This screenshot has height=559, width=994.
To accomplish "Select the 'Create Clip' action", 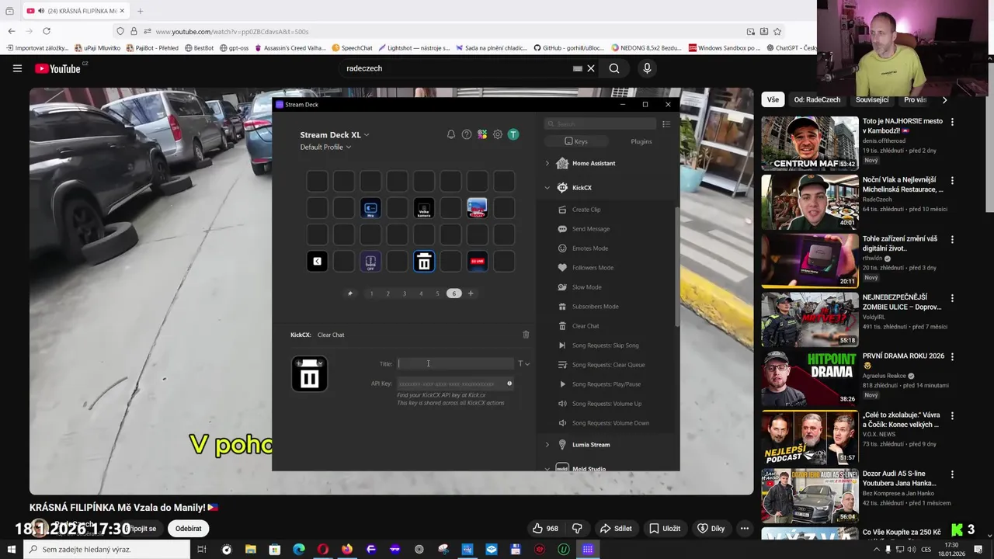I will pos(586,210).
